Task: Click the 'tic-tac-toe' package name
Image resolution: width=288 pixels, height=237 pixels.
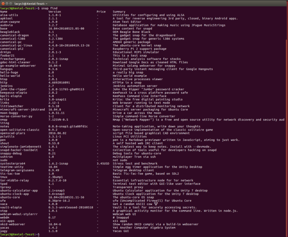Action: 10,174
